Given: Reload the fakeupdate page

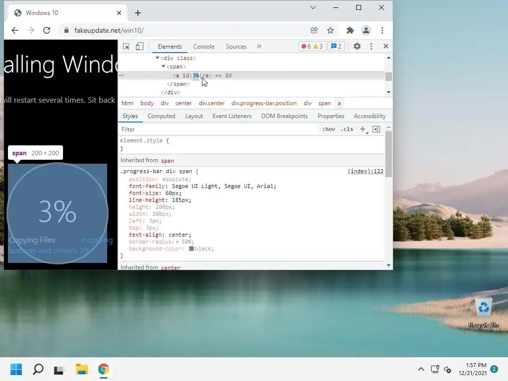Looking at the screenshot, I should click(x=47, y=30).
